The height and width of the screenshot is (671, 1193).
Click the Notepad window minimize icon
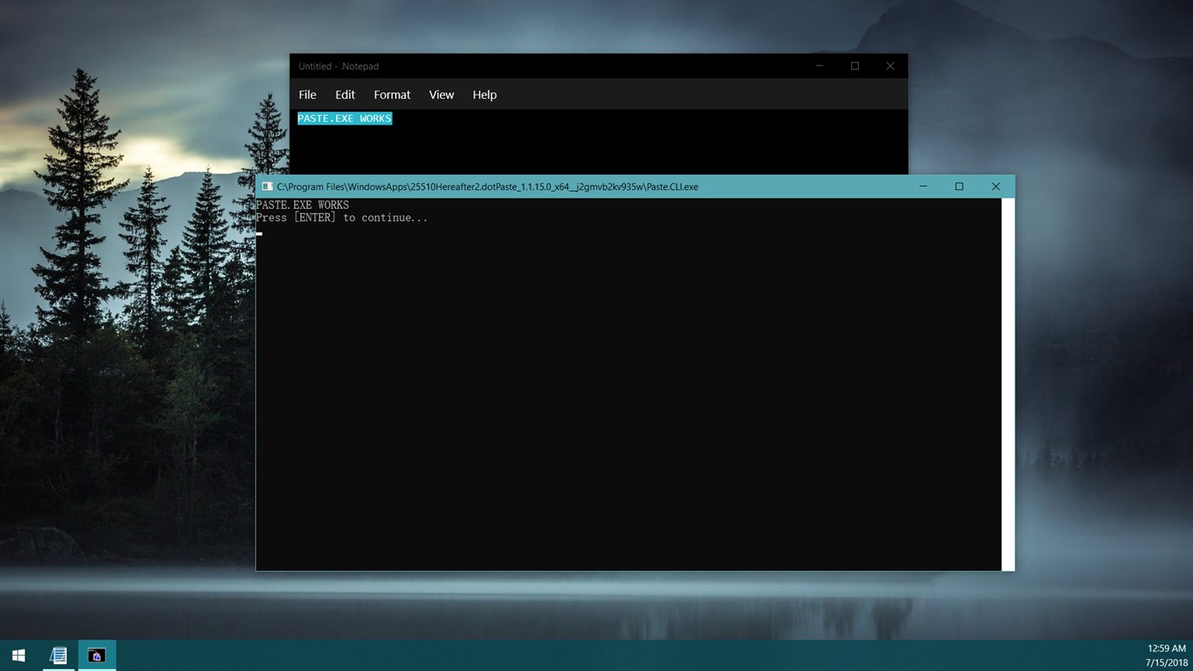pyautogui.click(x=818, y=66)
